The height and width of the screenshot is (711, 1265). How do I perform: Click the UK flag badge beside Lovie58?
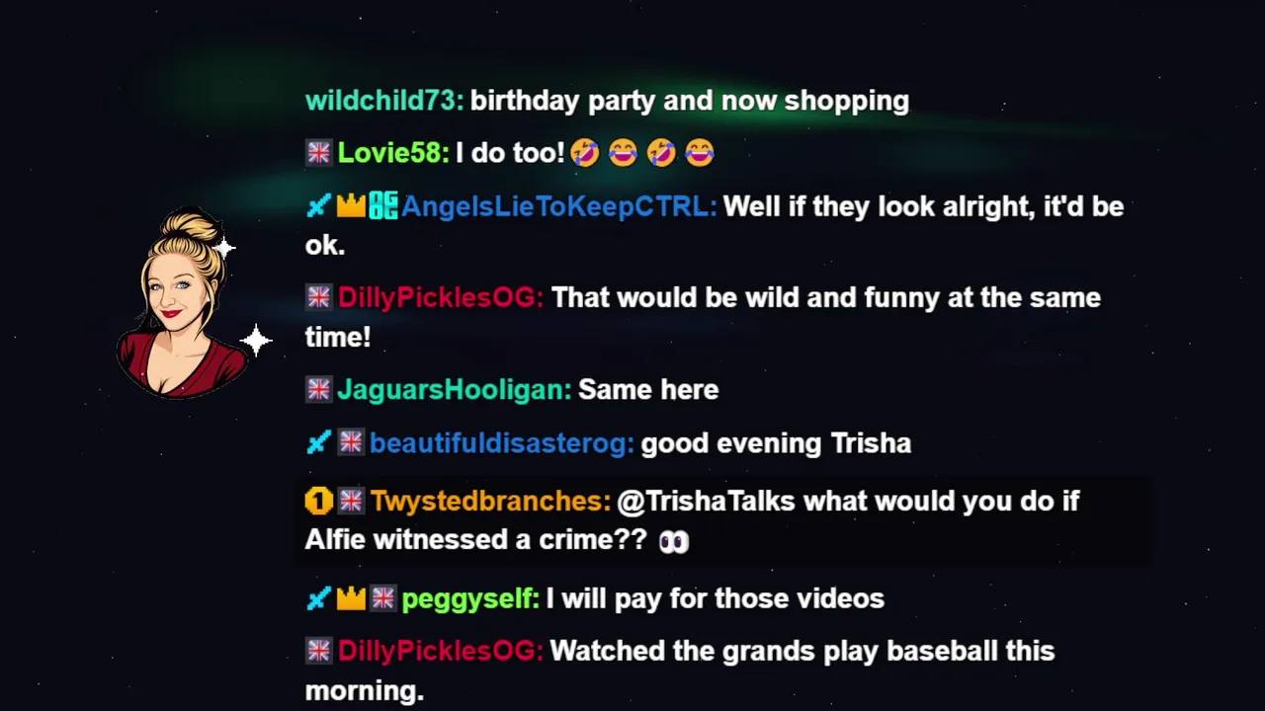tap(318, 152)
